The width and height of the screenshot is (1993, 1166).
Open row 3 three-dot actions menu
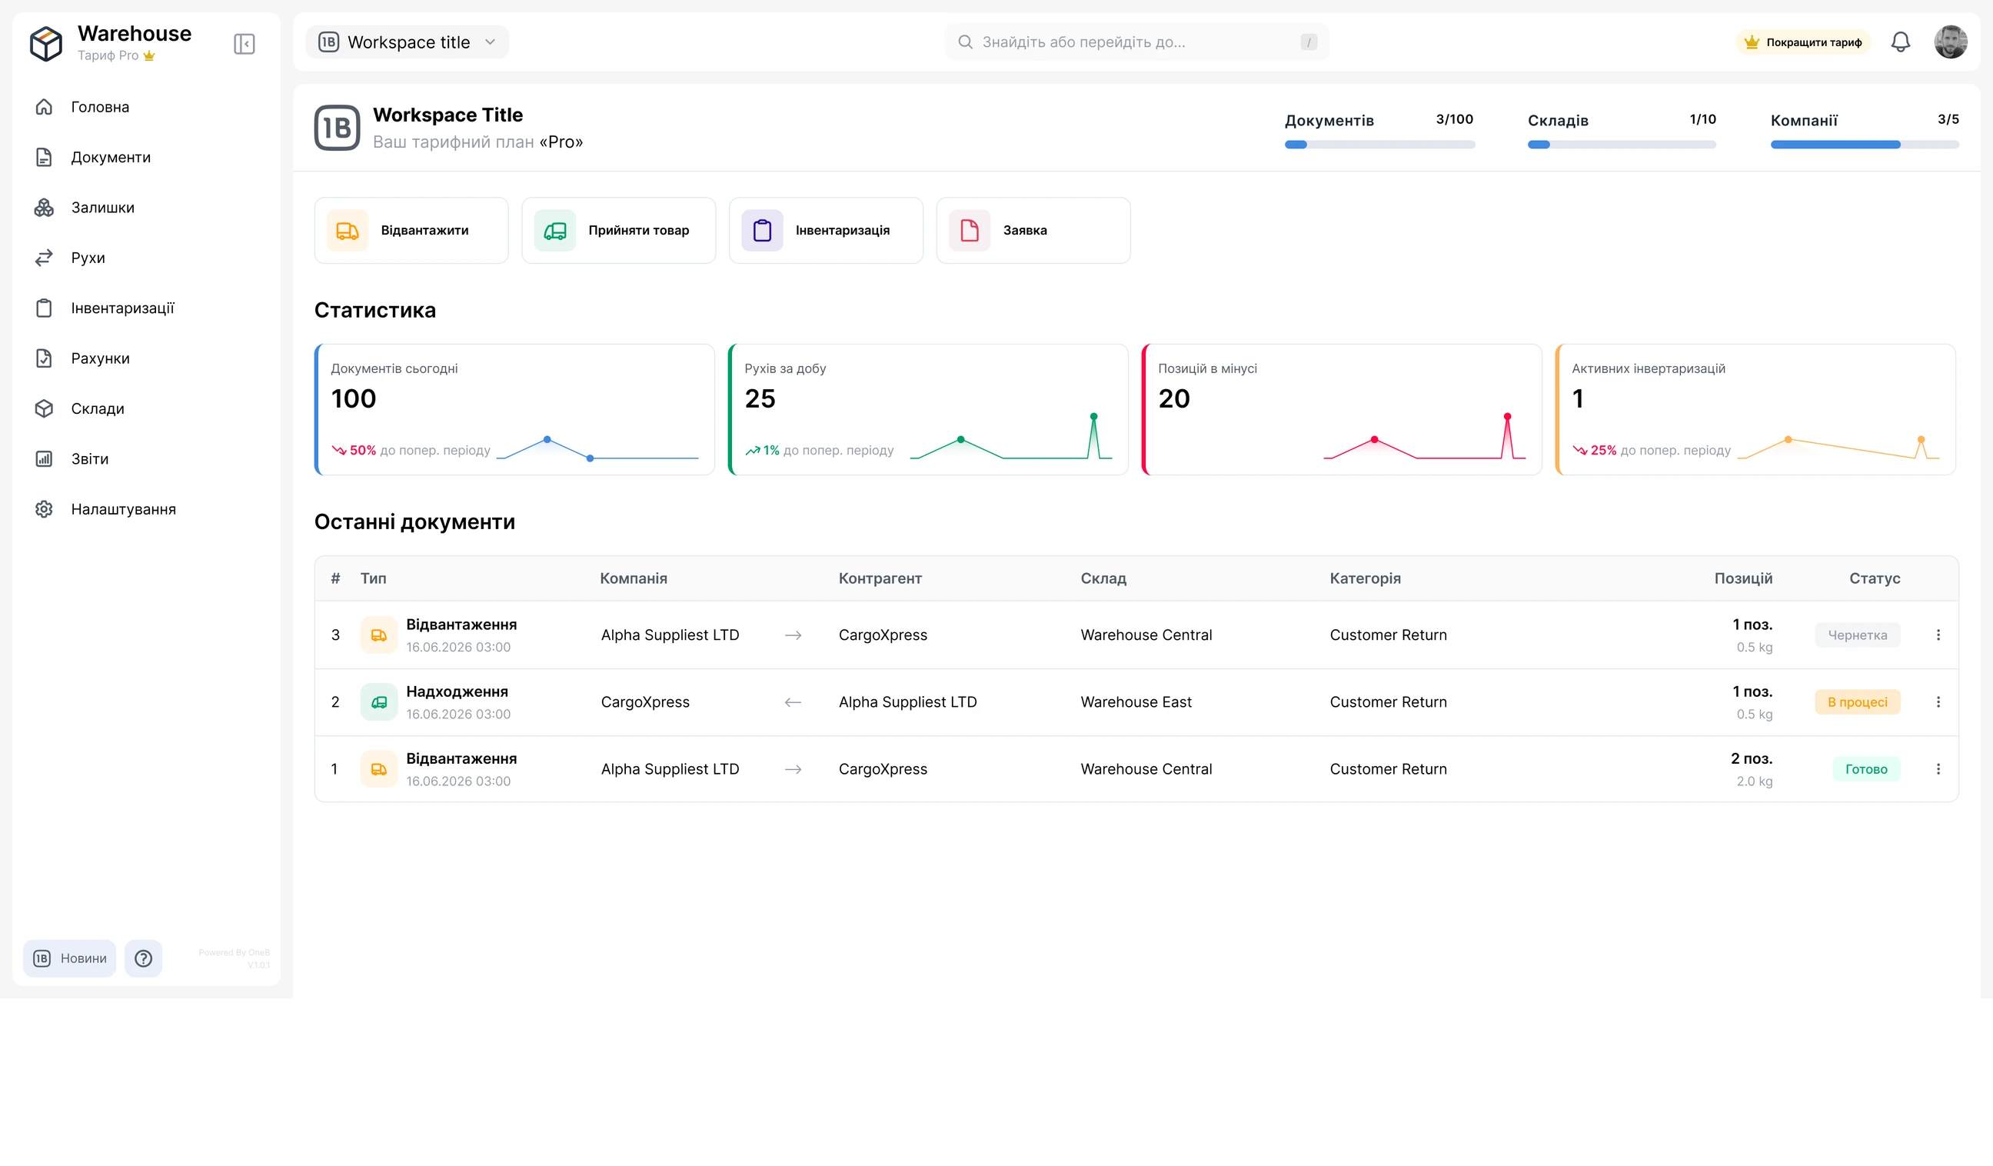(x=1938, y=635)
